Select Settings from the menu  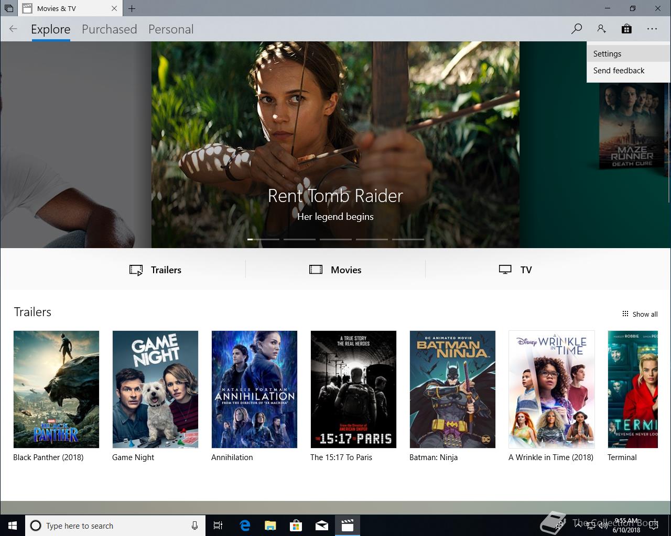coord(629,54)
